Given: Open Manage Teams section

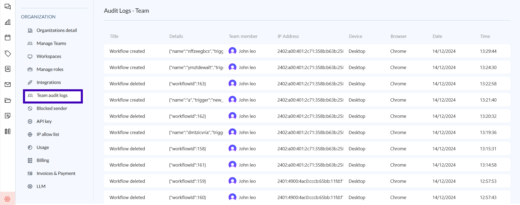Looking at the screenshot, I should [51, 43].
